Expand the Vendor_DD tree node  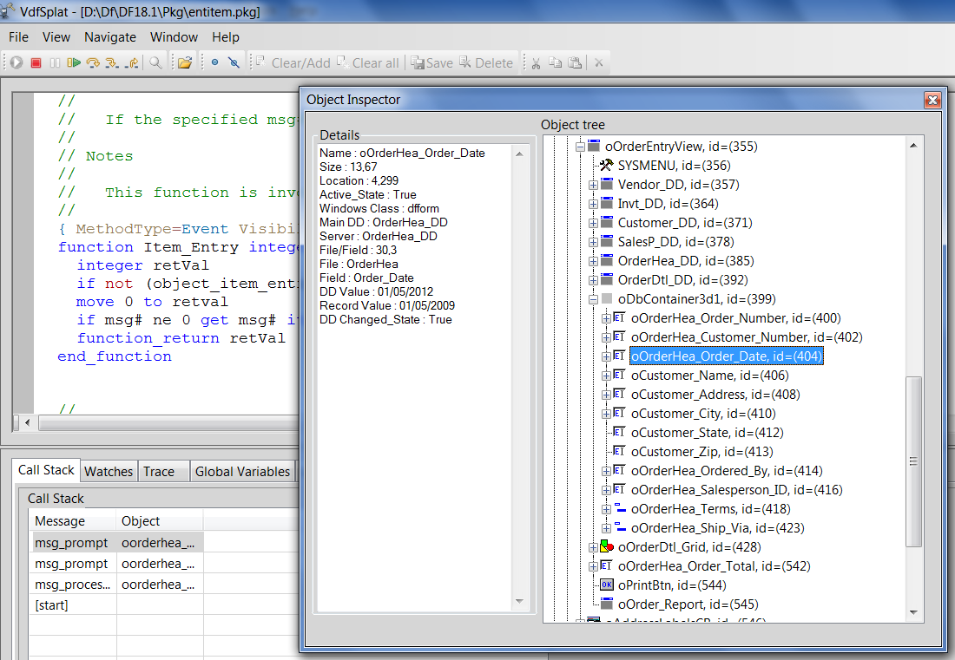tap(593, 185)
